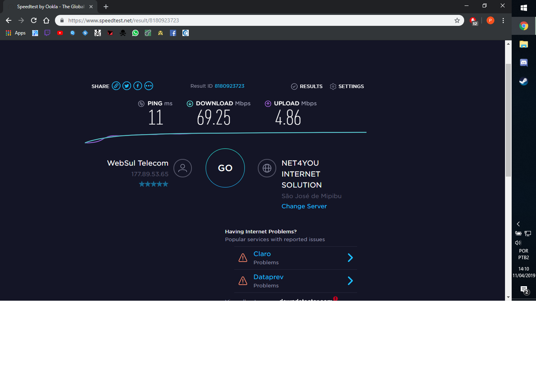Open the pirate flag bookmark
Viewport: 536px width, 379px height.
tap(98, 33)
